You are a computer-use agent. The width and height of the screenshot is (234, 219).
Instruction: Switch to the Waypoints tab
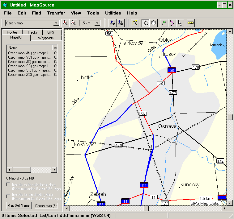46,38
